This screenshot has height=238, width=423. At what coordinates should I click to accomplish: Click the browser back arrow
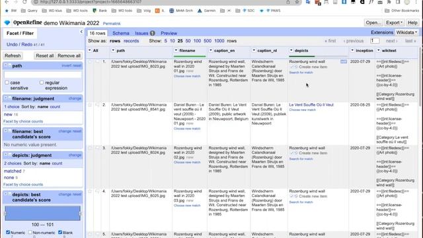pyautogui.click(x=7, y=2)
